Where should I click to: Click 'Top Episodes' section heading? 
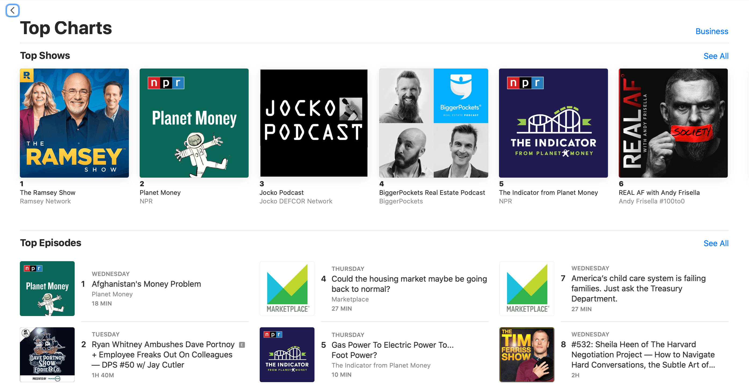pyautogui.click(x=50, y=243)
